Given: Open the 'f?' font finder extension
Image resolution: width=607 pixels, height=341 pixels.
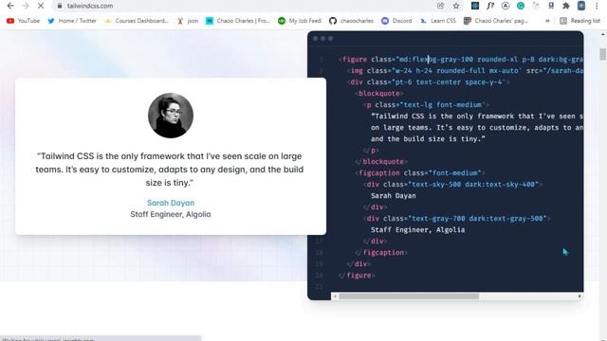Looking at the screenshot, I should pos(490,6).
